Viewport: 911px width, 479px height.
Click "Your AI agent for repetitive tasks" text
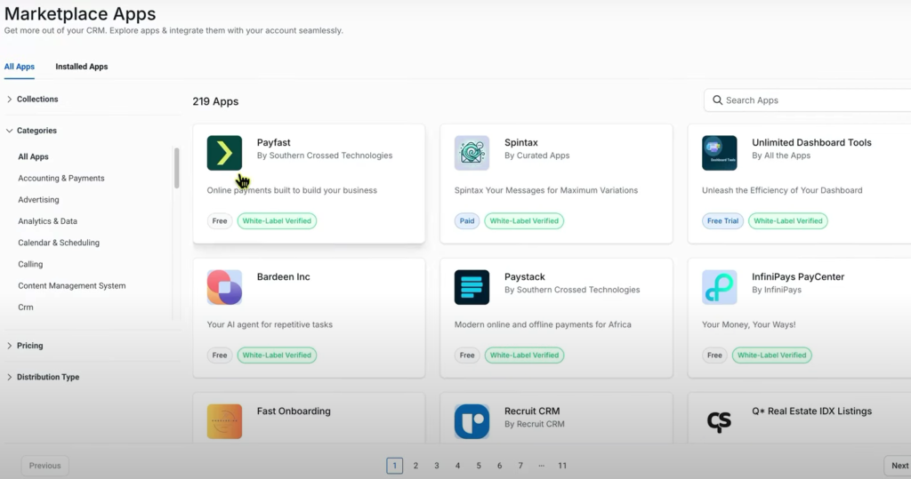[x=270, y=324]
